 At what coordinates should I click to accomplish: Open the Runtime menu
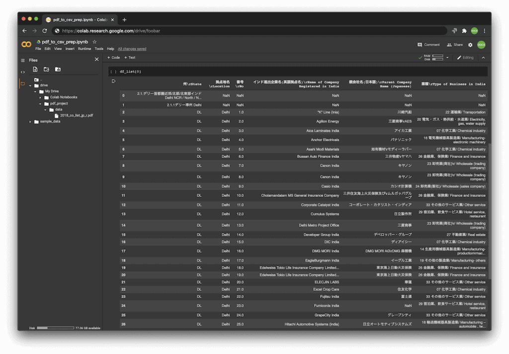coord(85,49)
